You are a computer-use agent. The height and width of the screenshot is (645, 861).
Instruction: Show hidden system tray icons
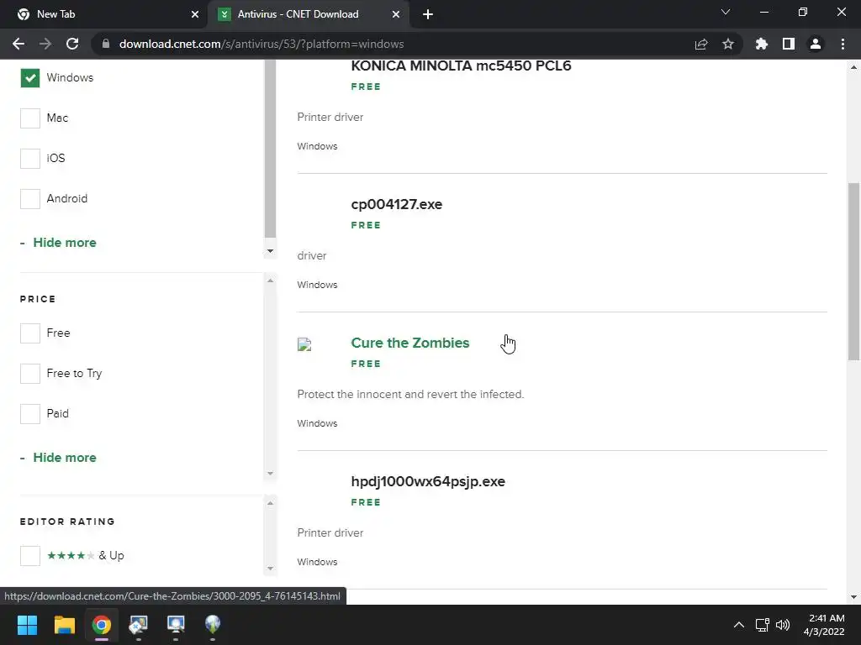pyautogui.click(x=738, y=625)
